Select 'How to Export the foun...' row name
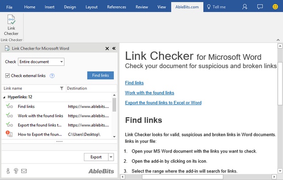Viewport: 283px width, 180px height. coord(40,134)
